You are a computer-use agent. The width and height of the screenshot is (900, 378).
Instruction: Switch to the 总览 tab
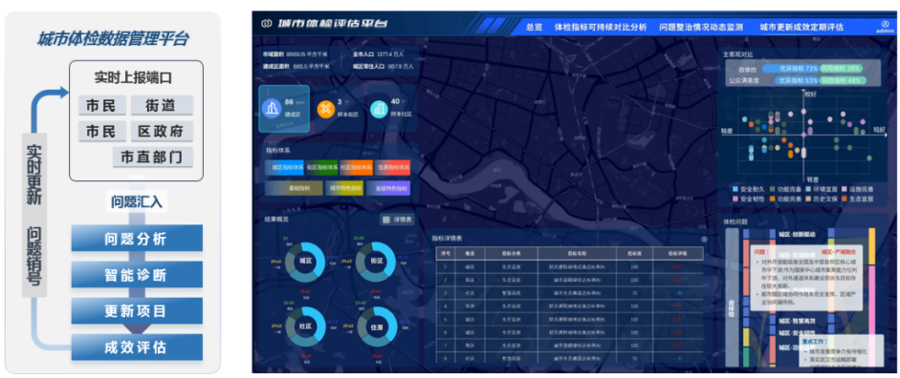tap(534, 27)
